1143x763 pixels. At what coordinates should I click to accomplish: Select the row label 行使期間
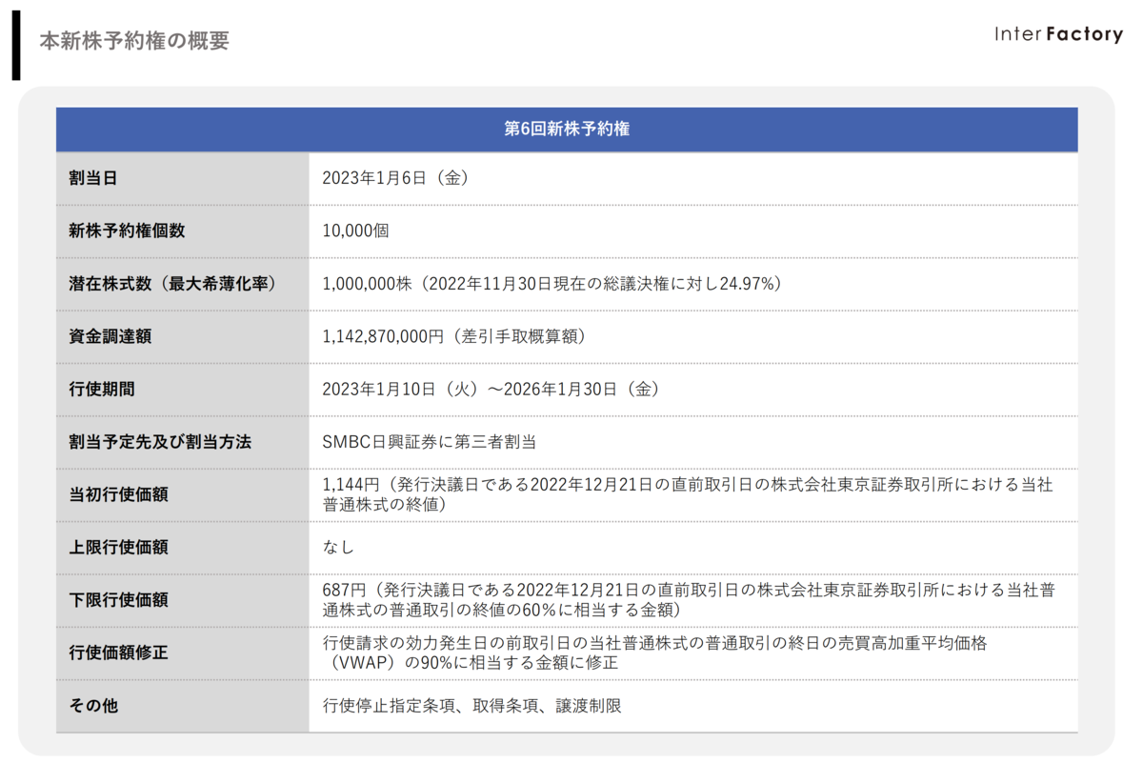pos(102,390)
